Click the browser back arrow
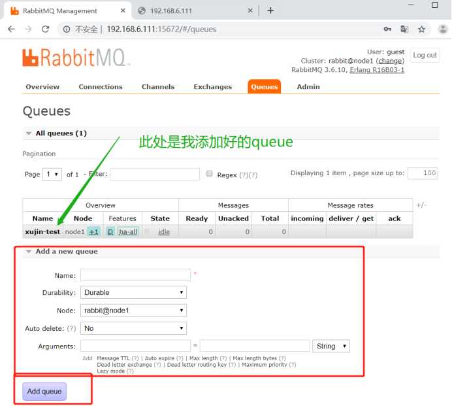This screenshot has height=406, width=452. [11, 29]
